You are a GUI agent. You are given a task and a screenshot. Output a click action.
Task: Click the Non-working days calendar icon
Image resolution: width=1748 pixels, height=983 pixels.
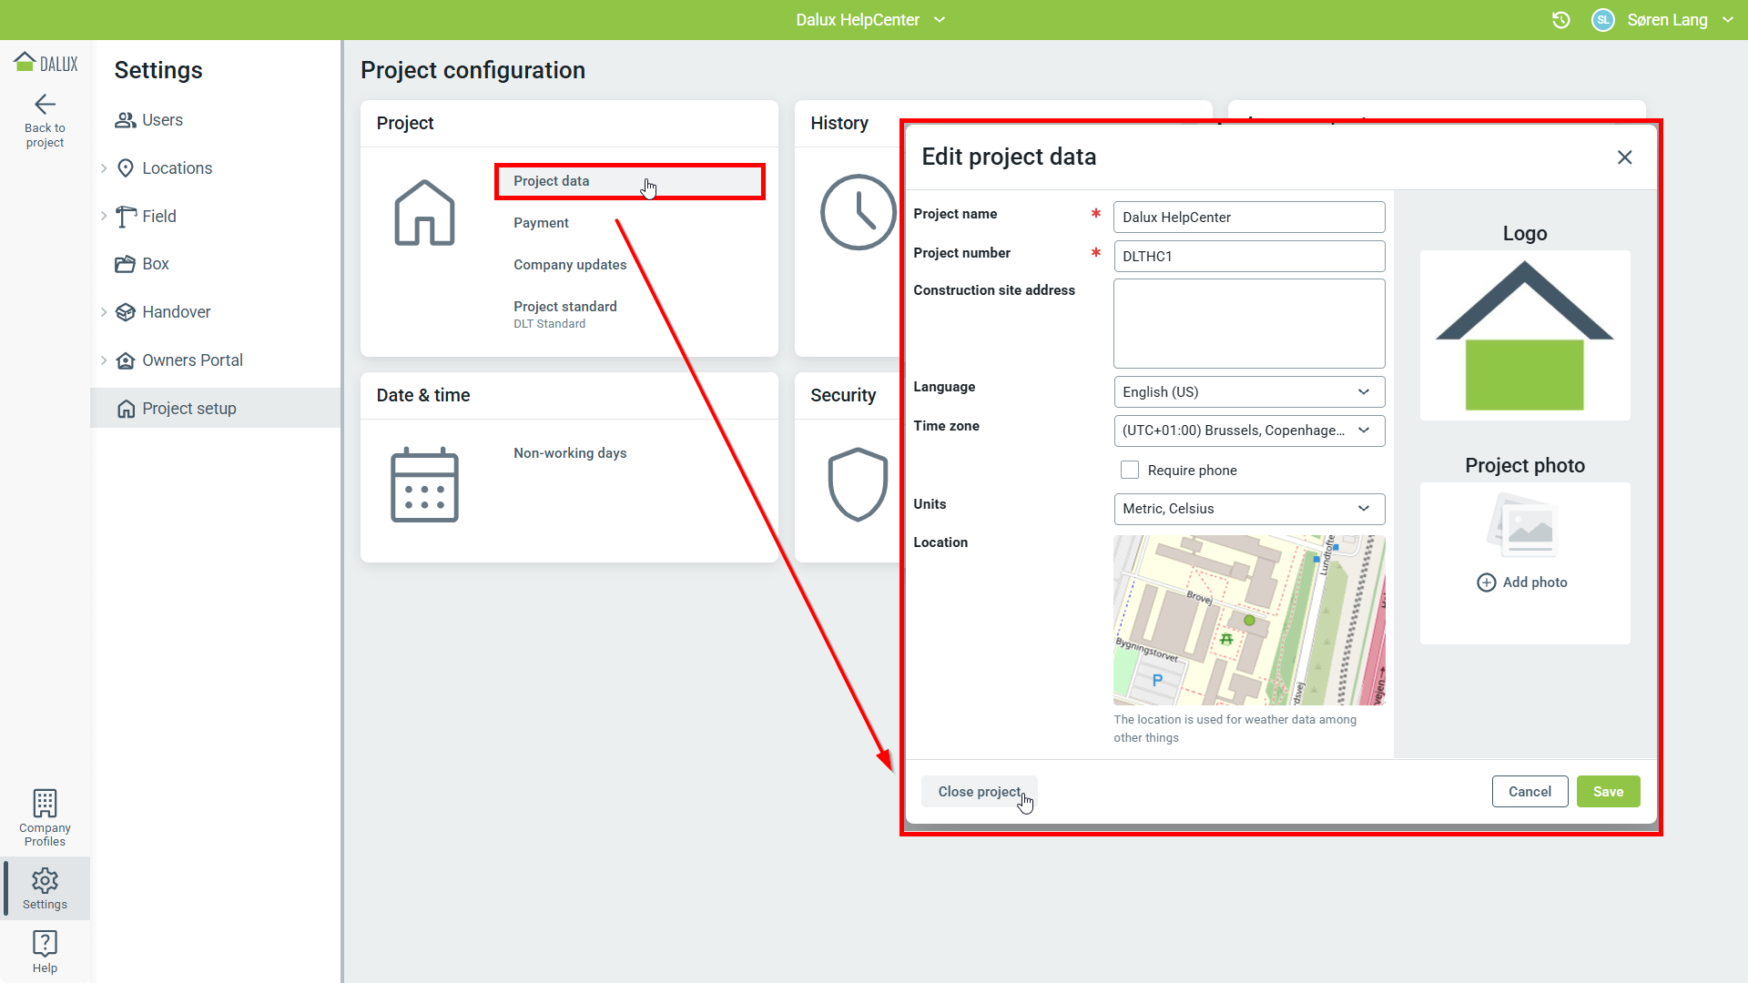pyautogui.click(x=424, y=485)
